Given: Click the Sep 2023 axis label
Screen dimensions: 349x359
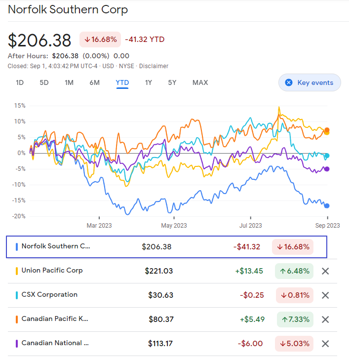Looking at the screenshot, I should 327,226.
